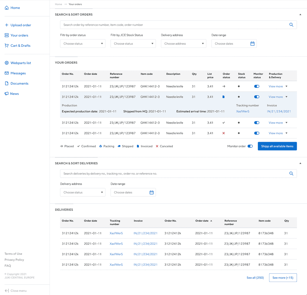The width and height of the screenshot is (307, 295).
Task: Click the red Canceled status icon in last order row
Action: pos(224,133)
